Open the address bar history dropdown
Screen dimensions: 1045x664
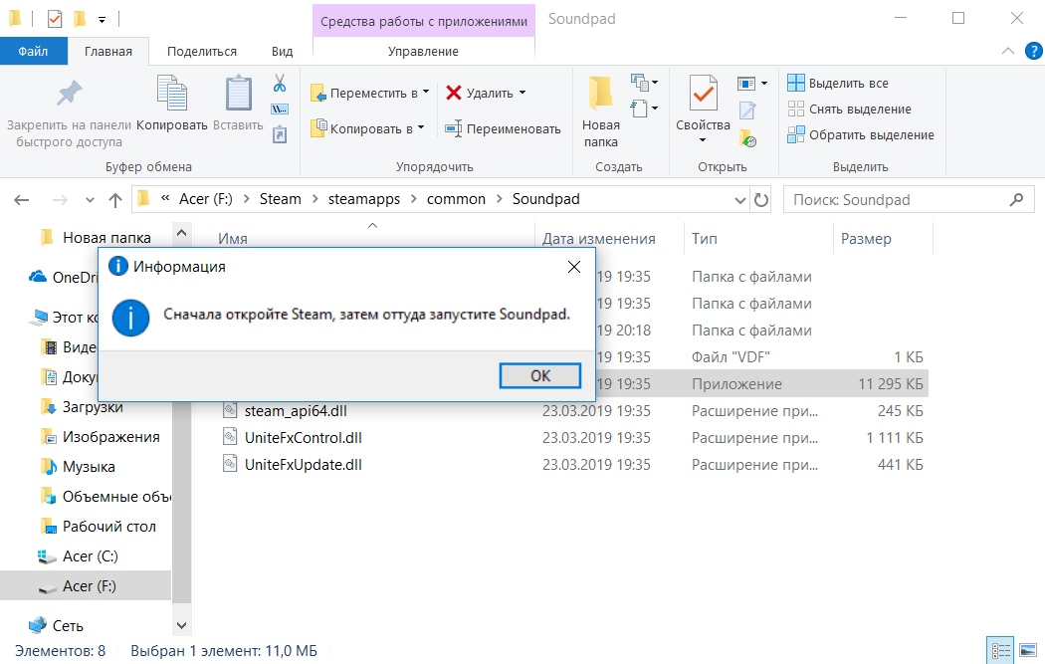(x=737, y=199)
